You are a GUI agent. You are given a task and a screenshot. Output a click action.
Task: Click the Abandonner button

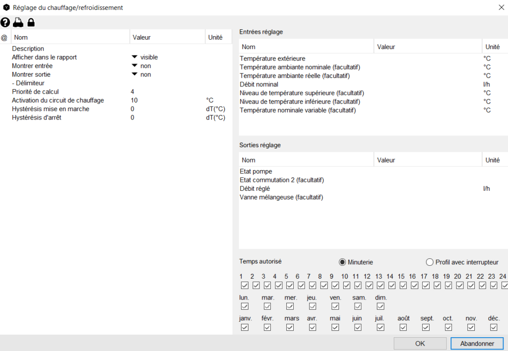477,344
